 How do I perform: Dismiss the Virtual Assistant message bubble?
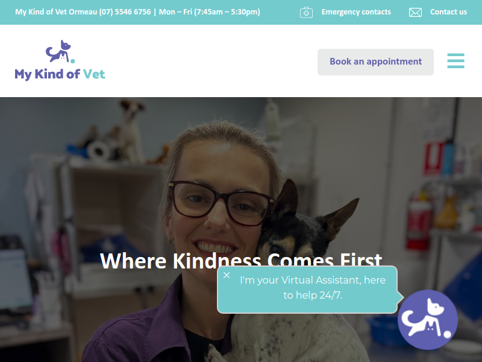[x=227, y=275]
